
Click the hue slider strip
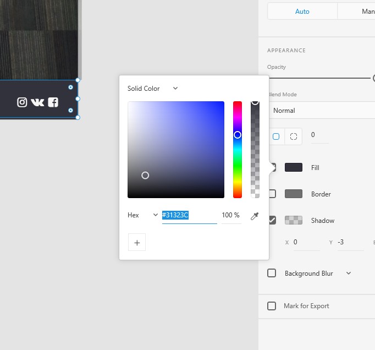click(238, 150)
